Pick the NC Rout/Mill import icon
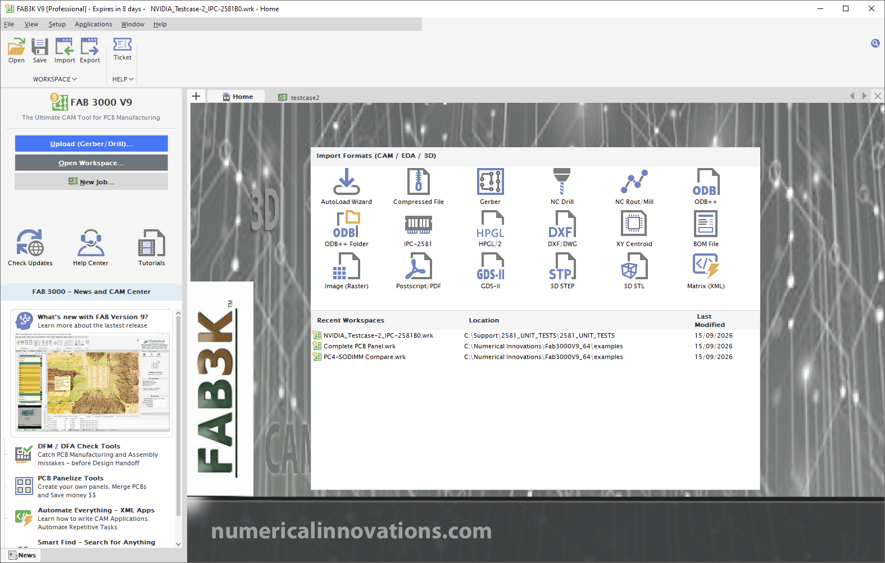Image resolution: width=885 pixels, height=563 pixels. point(634,187)
